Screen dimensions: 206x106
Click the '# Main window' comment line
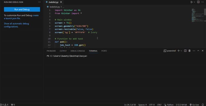(63, 20)
